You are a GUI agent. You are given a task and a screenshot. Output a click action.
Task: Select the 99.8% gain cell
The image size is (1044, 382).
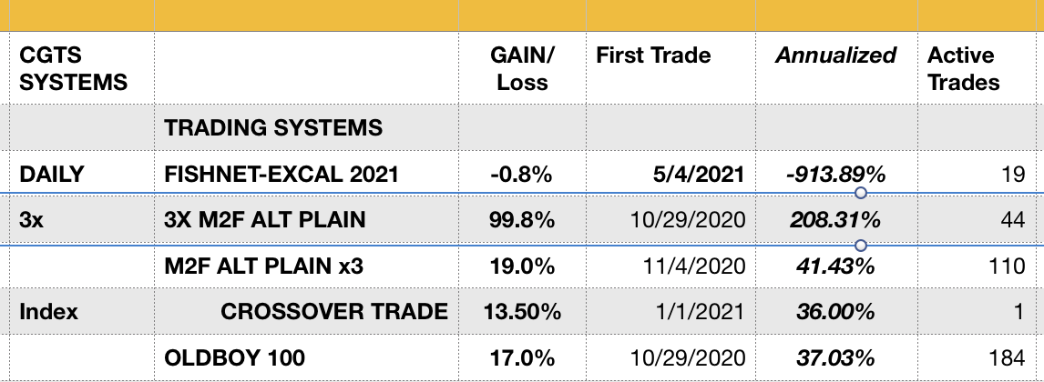[523, 220]
